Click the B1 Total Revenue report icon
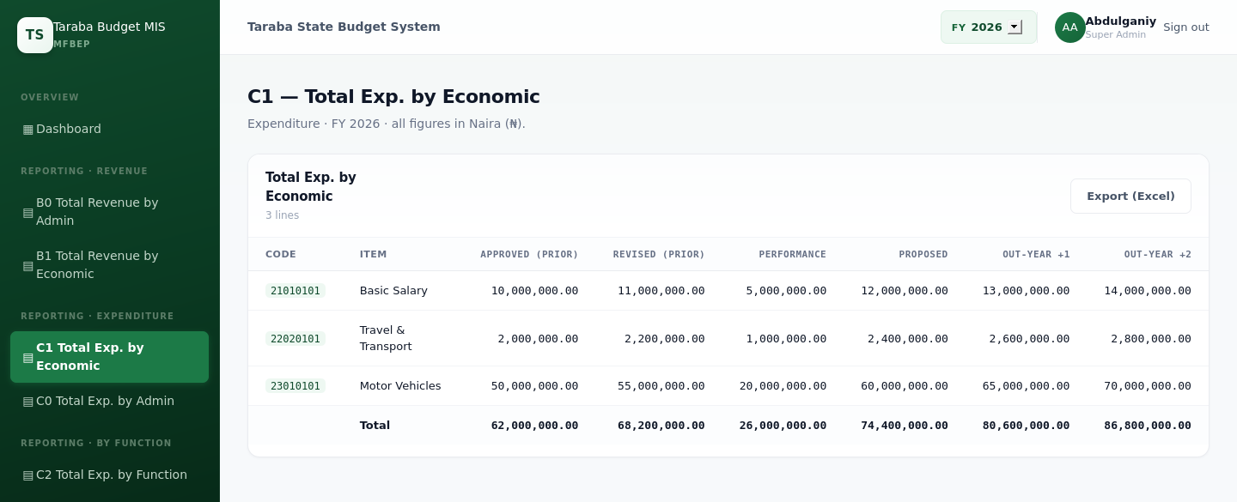This screenshot has width=1237, height=502. (28, 265)
